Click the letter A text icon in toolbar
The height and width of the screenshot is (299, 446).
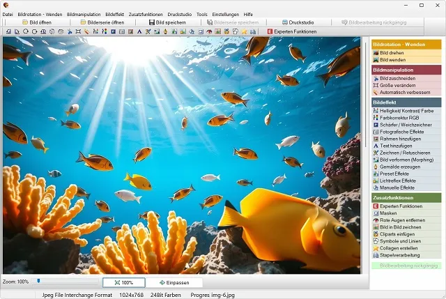click(139, 31)
